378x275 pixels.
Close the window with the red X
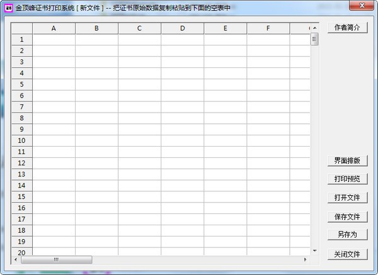(x=362, y=5)
